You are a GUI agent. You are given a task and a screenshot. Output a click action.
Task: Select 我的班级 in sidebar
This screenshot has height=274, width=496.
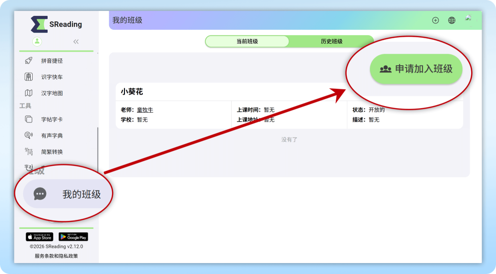[x=67, y=194]
